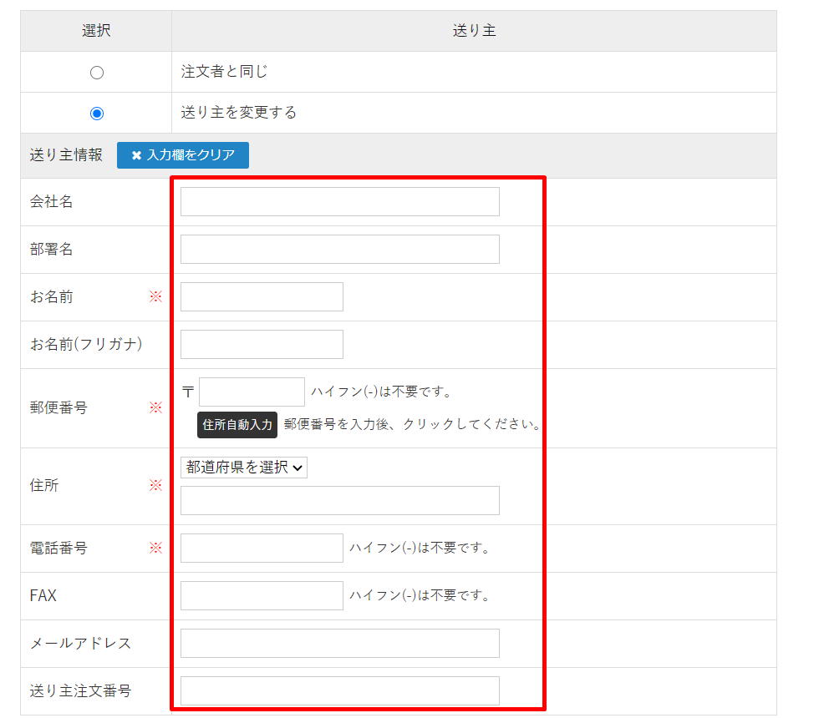This screenshot has height=718, width=819.
Task: Click the 送り主 column header
Action: [x=474, y=31]
